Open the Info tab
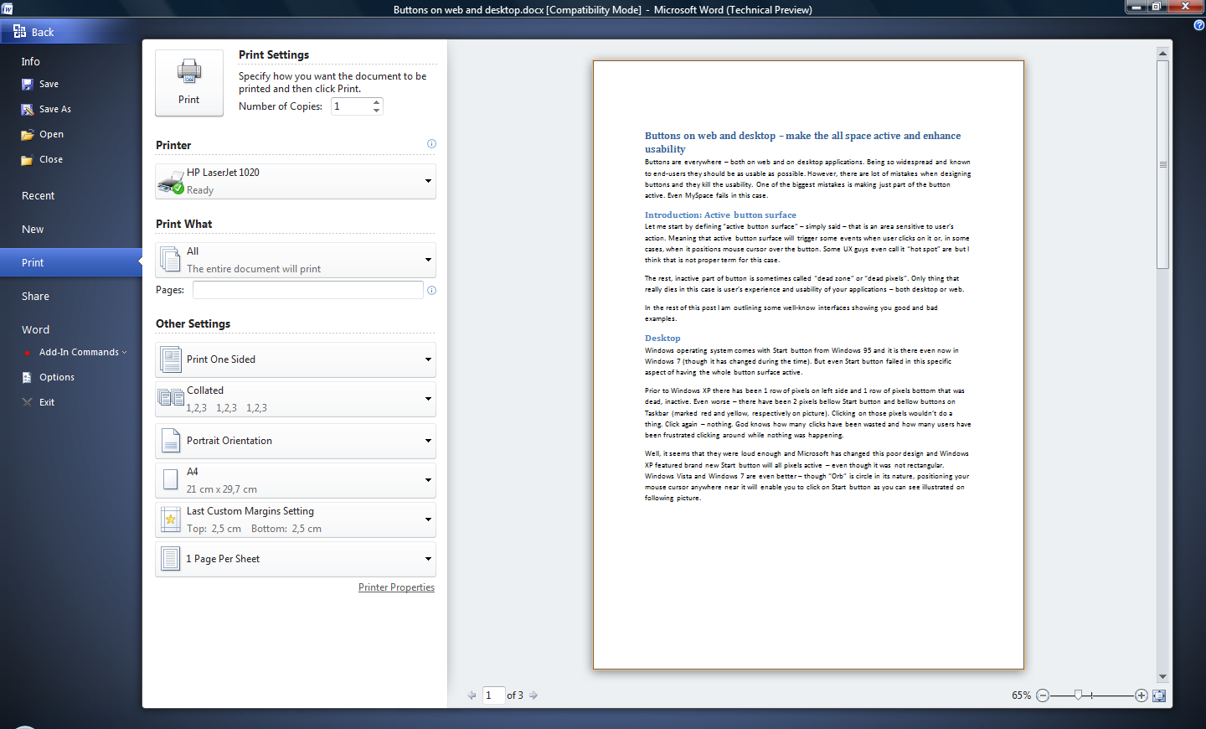The width and height of the screenshot is (1206, 729). tap(31, 61)
